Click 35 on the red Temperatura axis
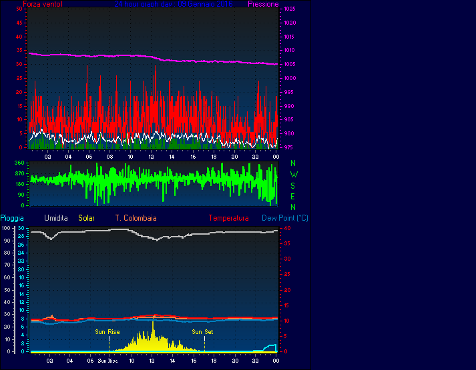The height and width of the screenshot is (370, 476). [287, 243]
